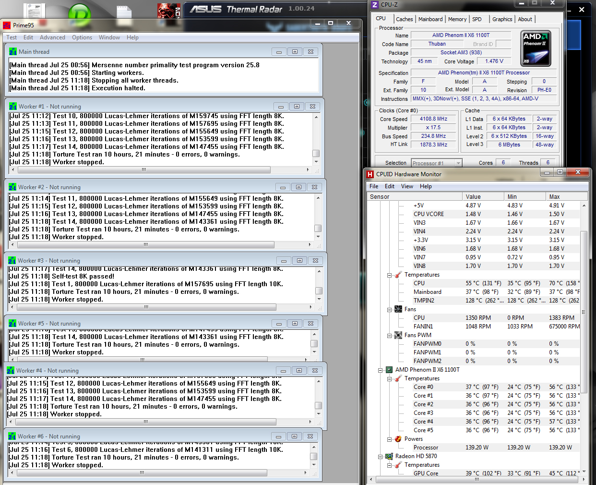Click the CPU-Z title bar icon
596x485 pixels.
point(375,4)
